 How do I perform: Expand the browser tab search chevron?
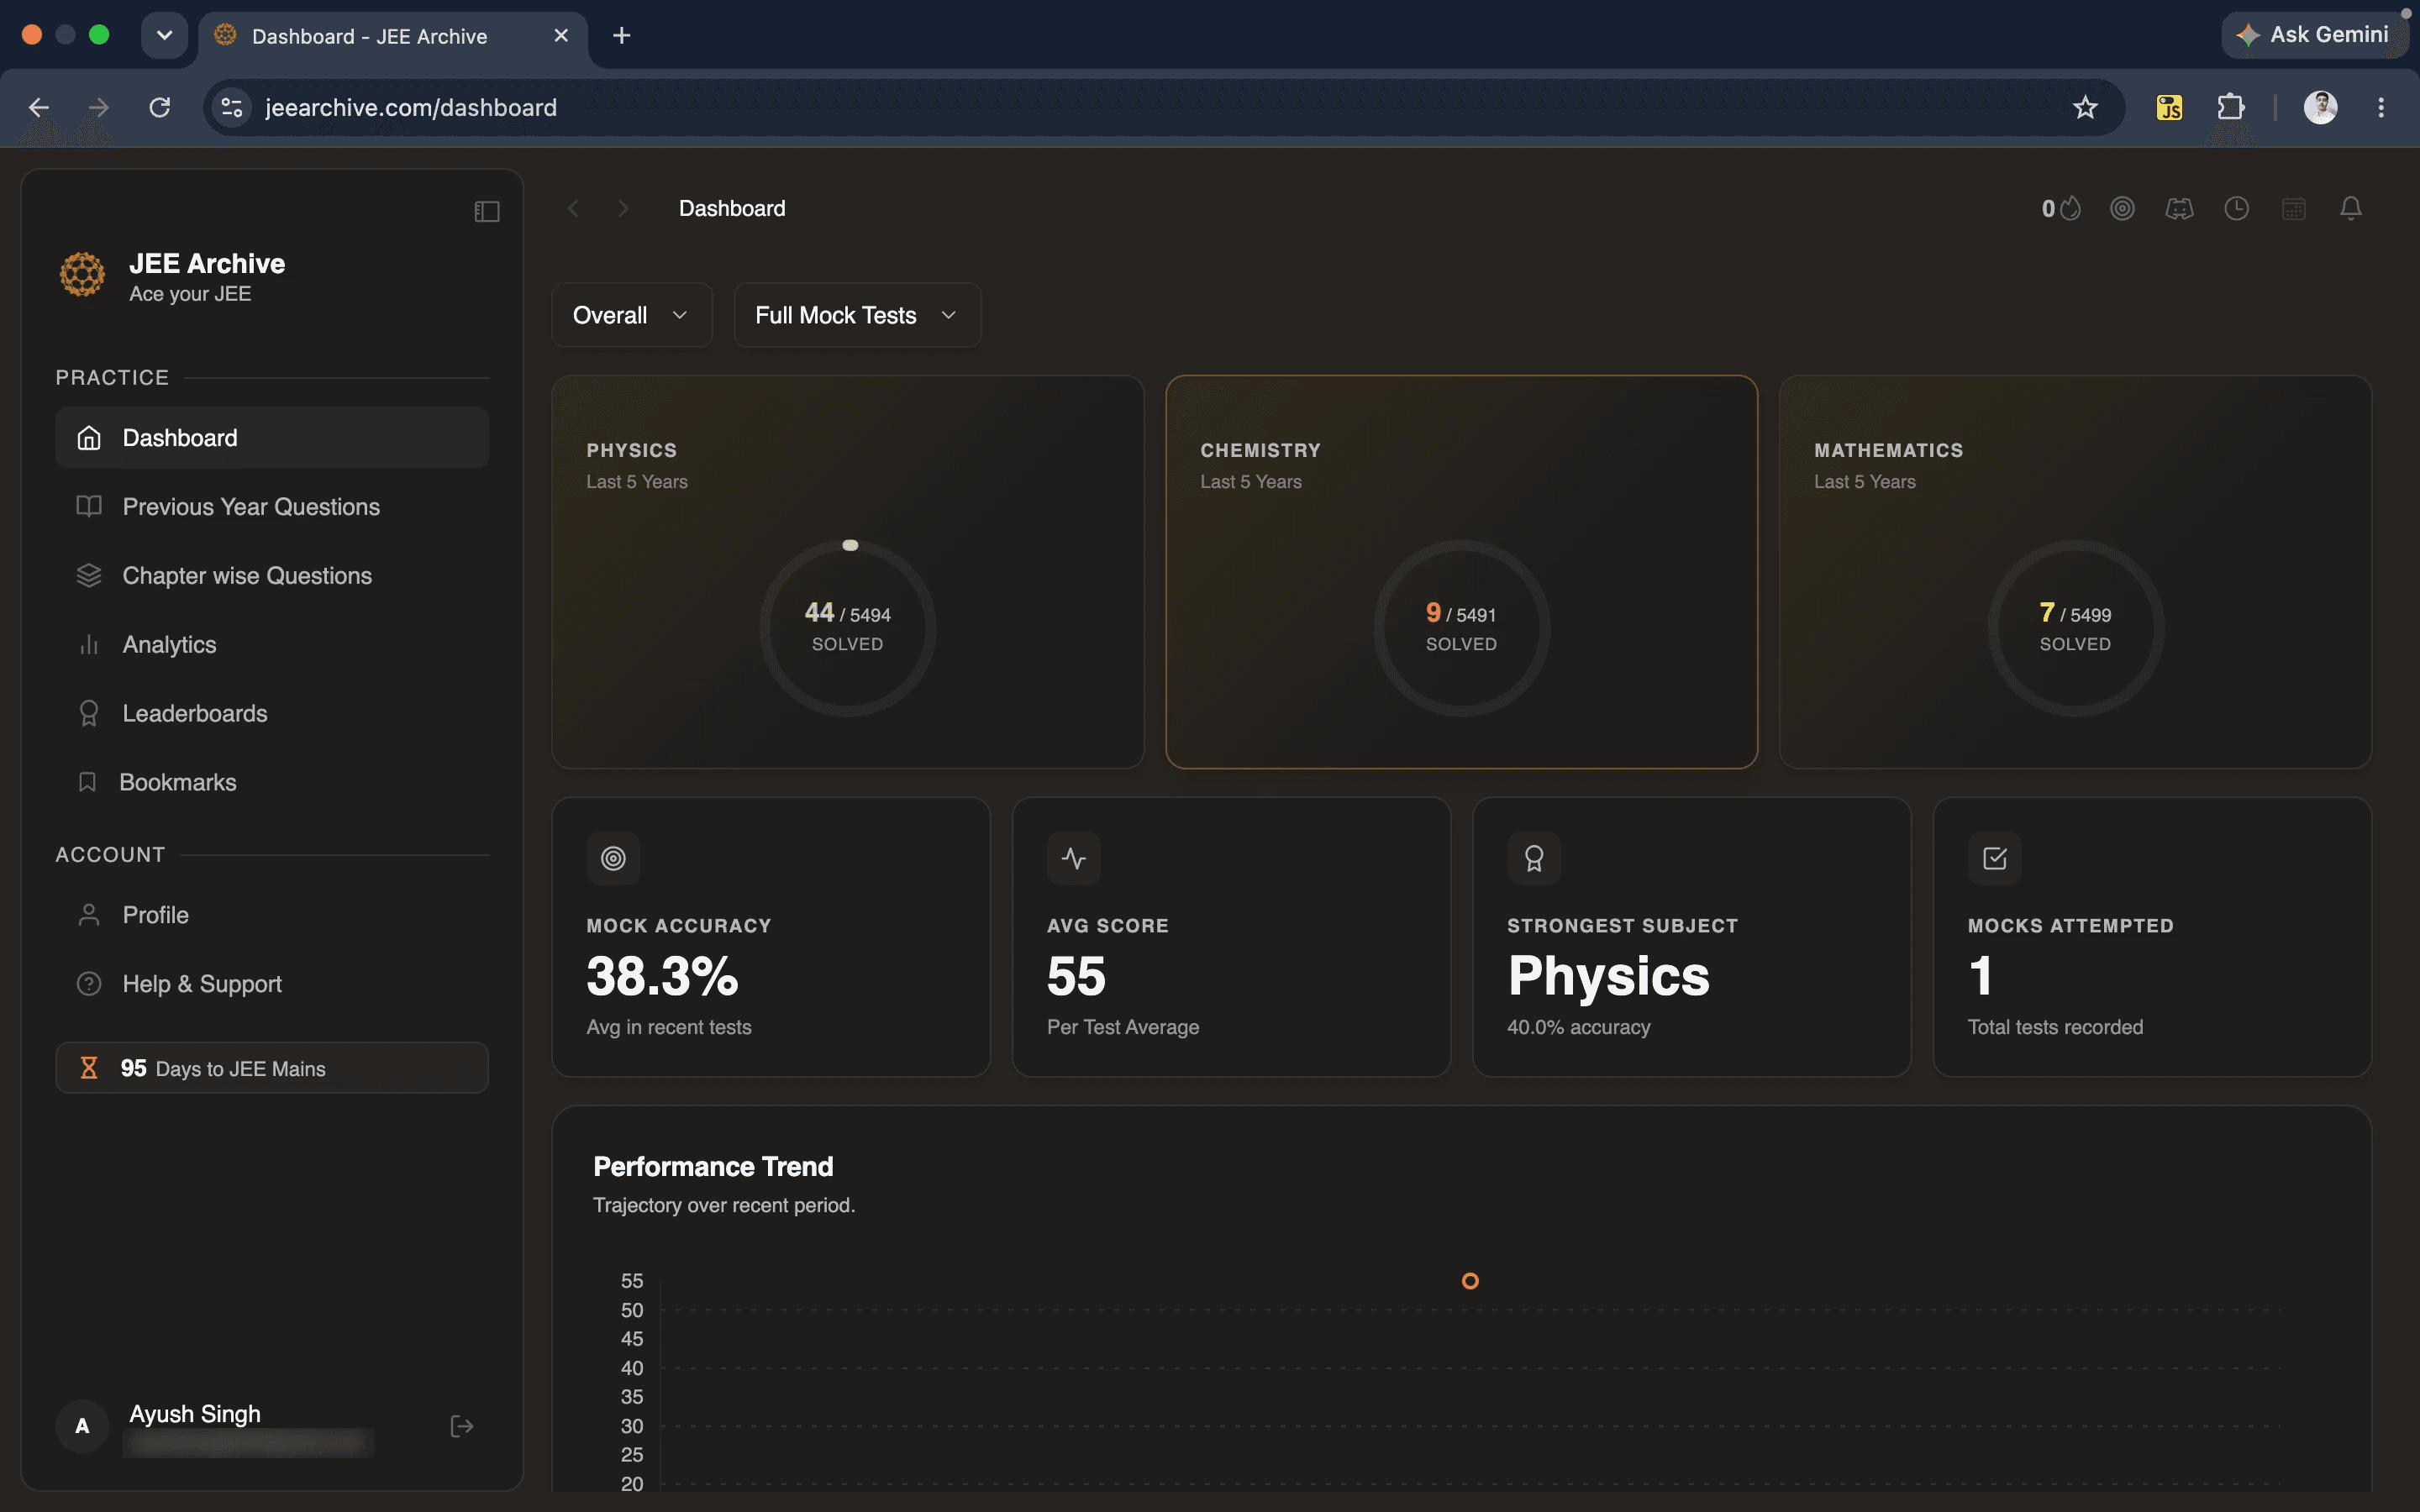[164, 35]
